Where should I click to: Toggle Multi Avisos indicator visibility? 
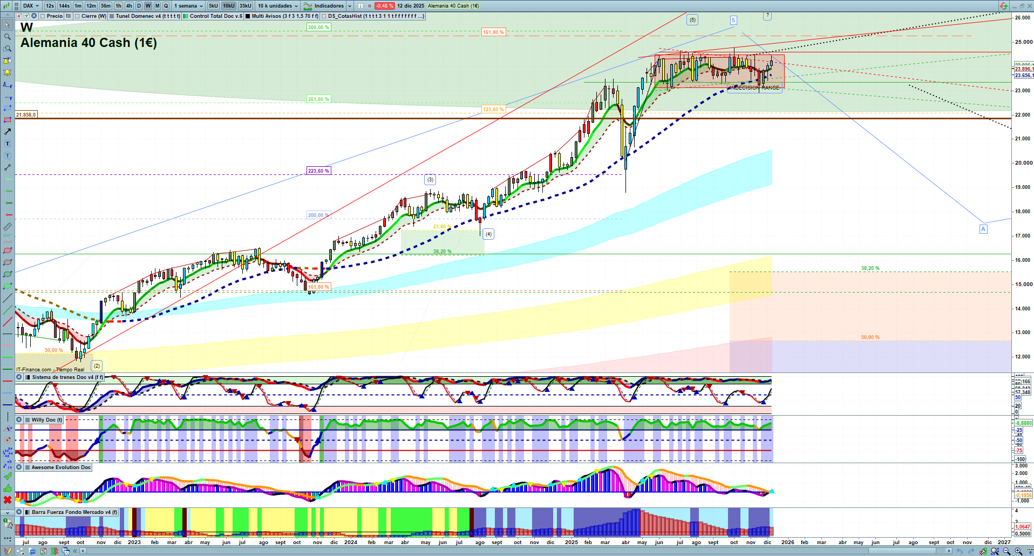click(248, 16)
